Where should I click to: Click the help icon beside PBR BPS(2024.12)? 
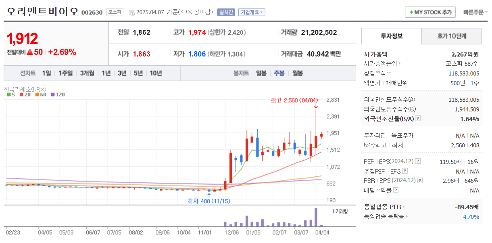point(420,181)
